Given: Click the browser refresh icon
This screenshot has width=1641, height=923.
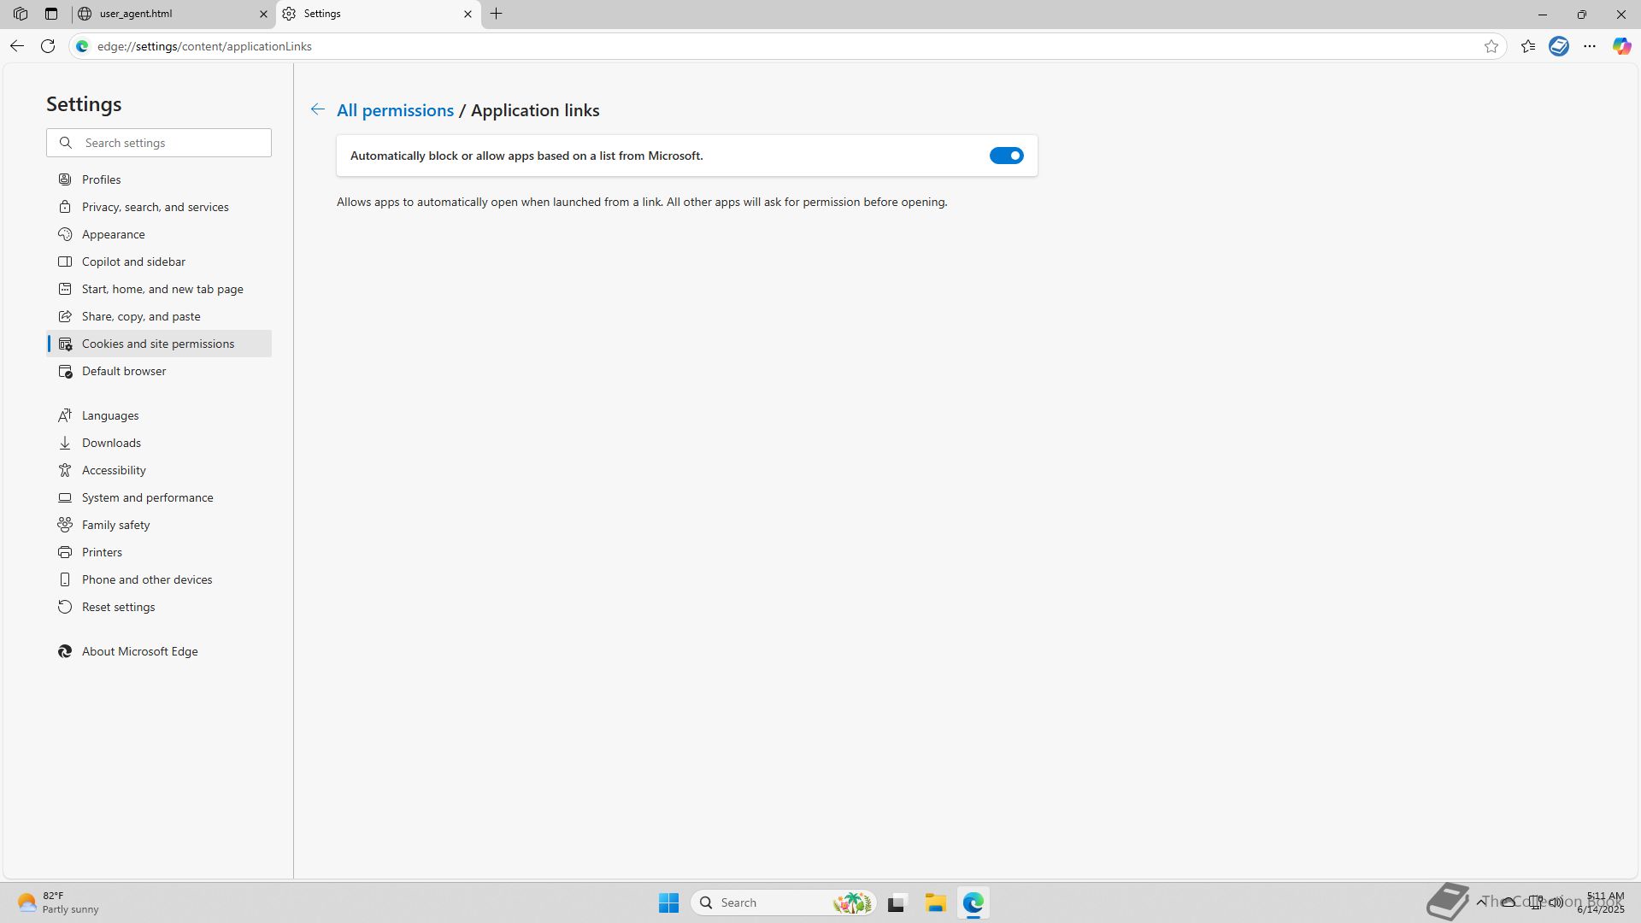Looking at the screenshot, I should coord(48,46).
